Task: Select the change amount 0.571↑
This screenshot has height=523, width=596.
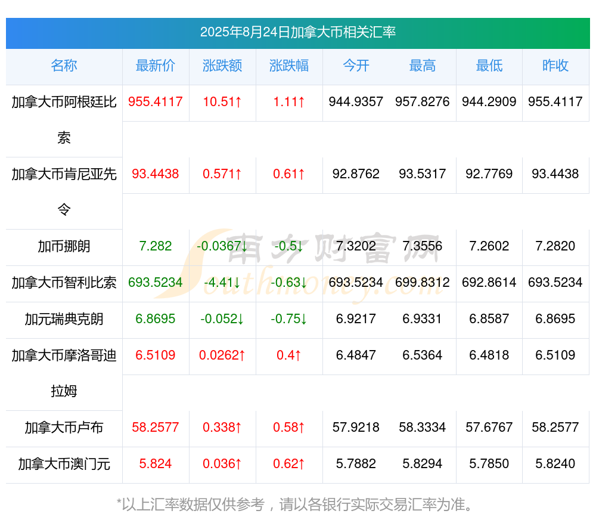Action: pyautogui.click(x=222, y=174)
